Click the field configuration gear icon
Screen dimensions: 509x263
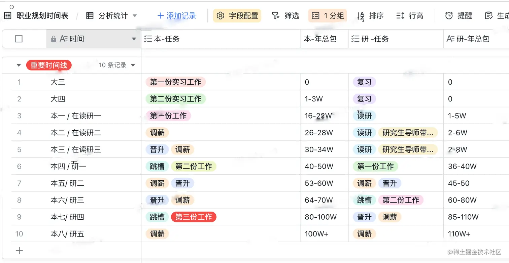220,16
